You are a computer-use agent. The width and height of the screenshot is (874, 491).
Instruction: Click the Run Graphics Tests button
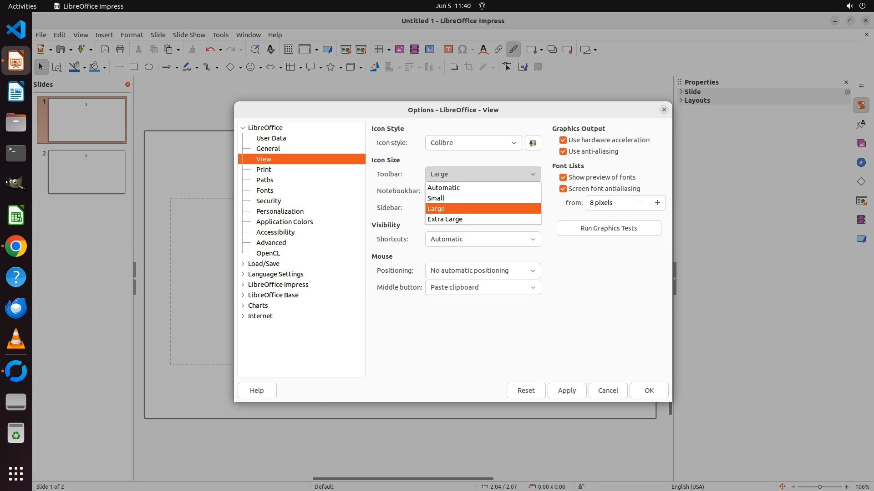click(x=609, y=228)
